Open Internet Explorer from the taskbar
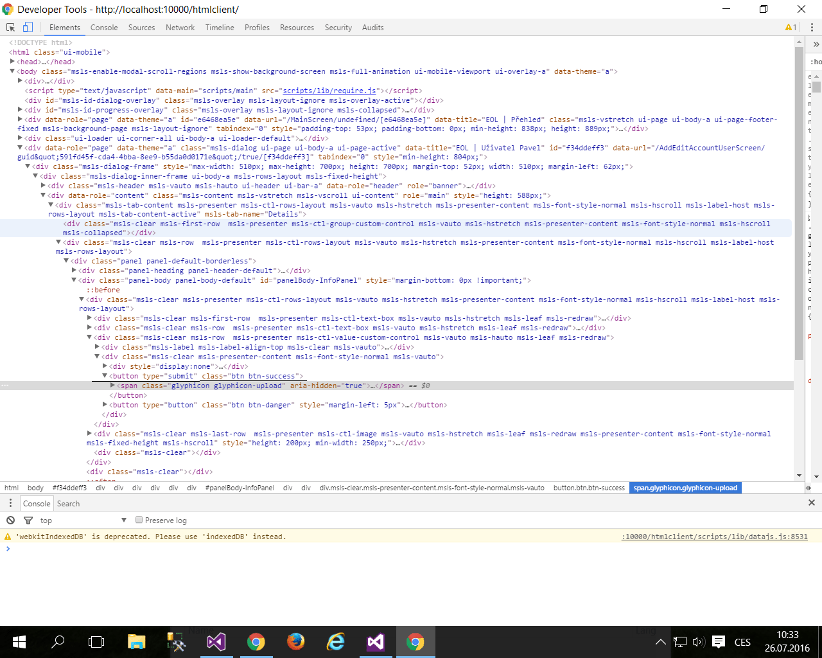 [x=335, y=642]
